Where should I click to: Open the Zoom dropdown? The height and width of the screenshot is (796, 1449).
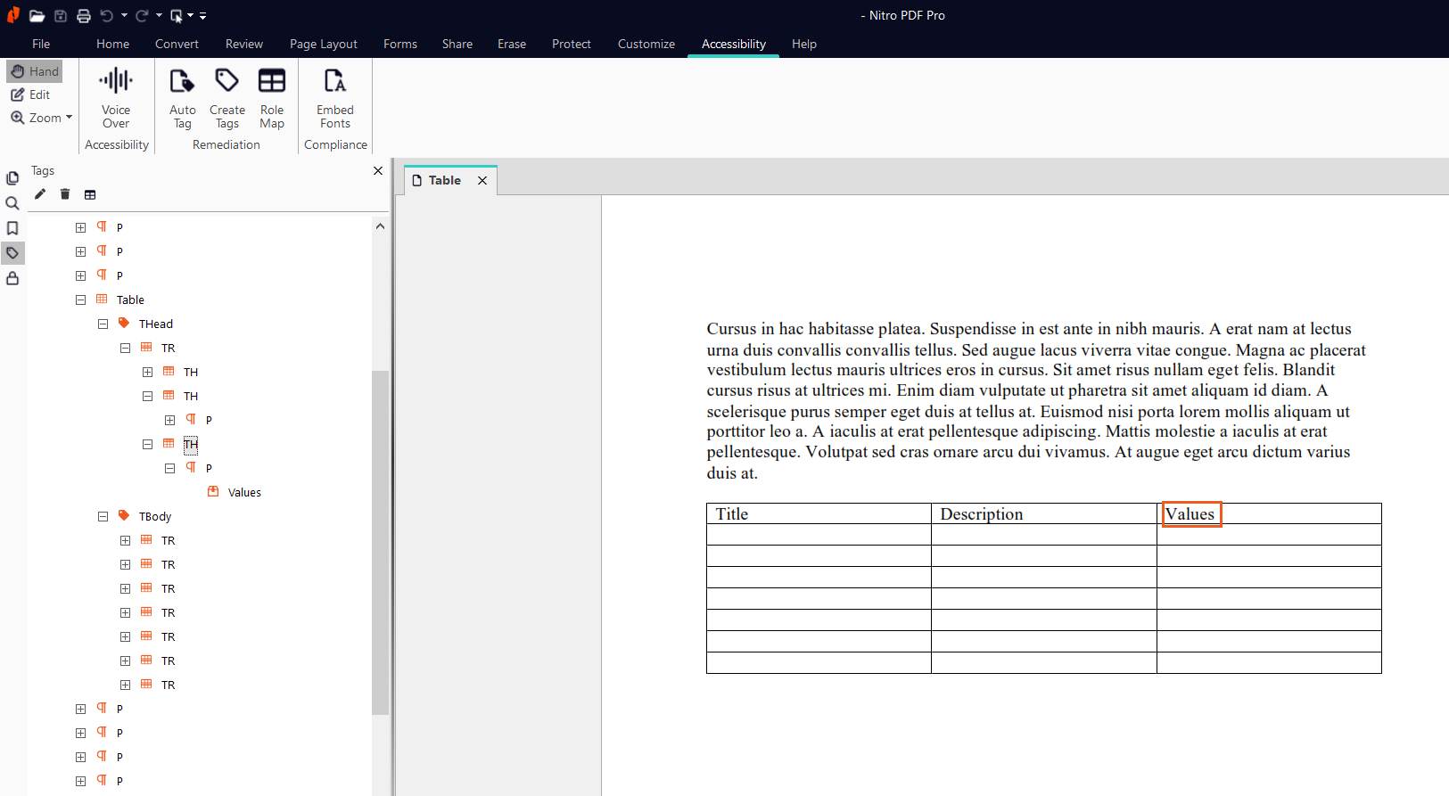(42, 118)
